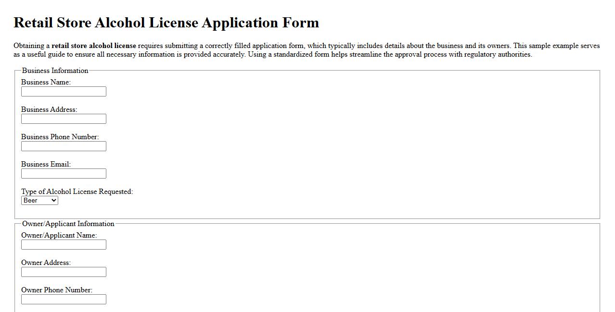The image size is (615, 312).
Task: Click the Business Name label text
Action: 46,82
